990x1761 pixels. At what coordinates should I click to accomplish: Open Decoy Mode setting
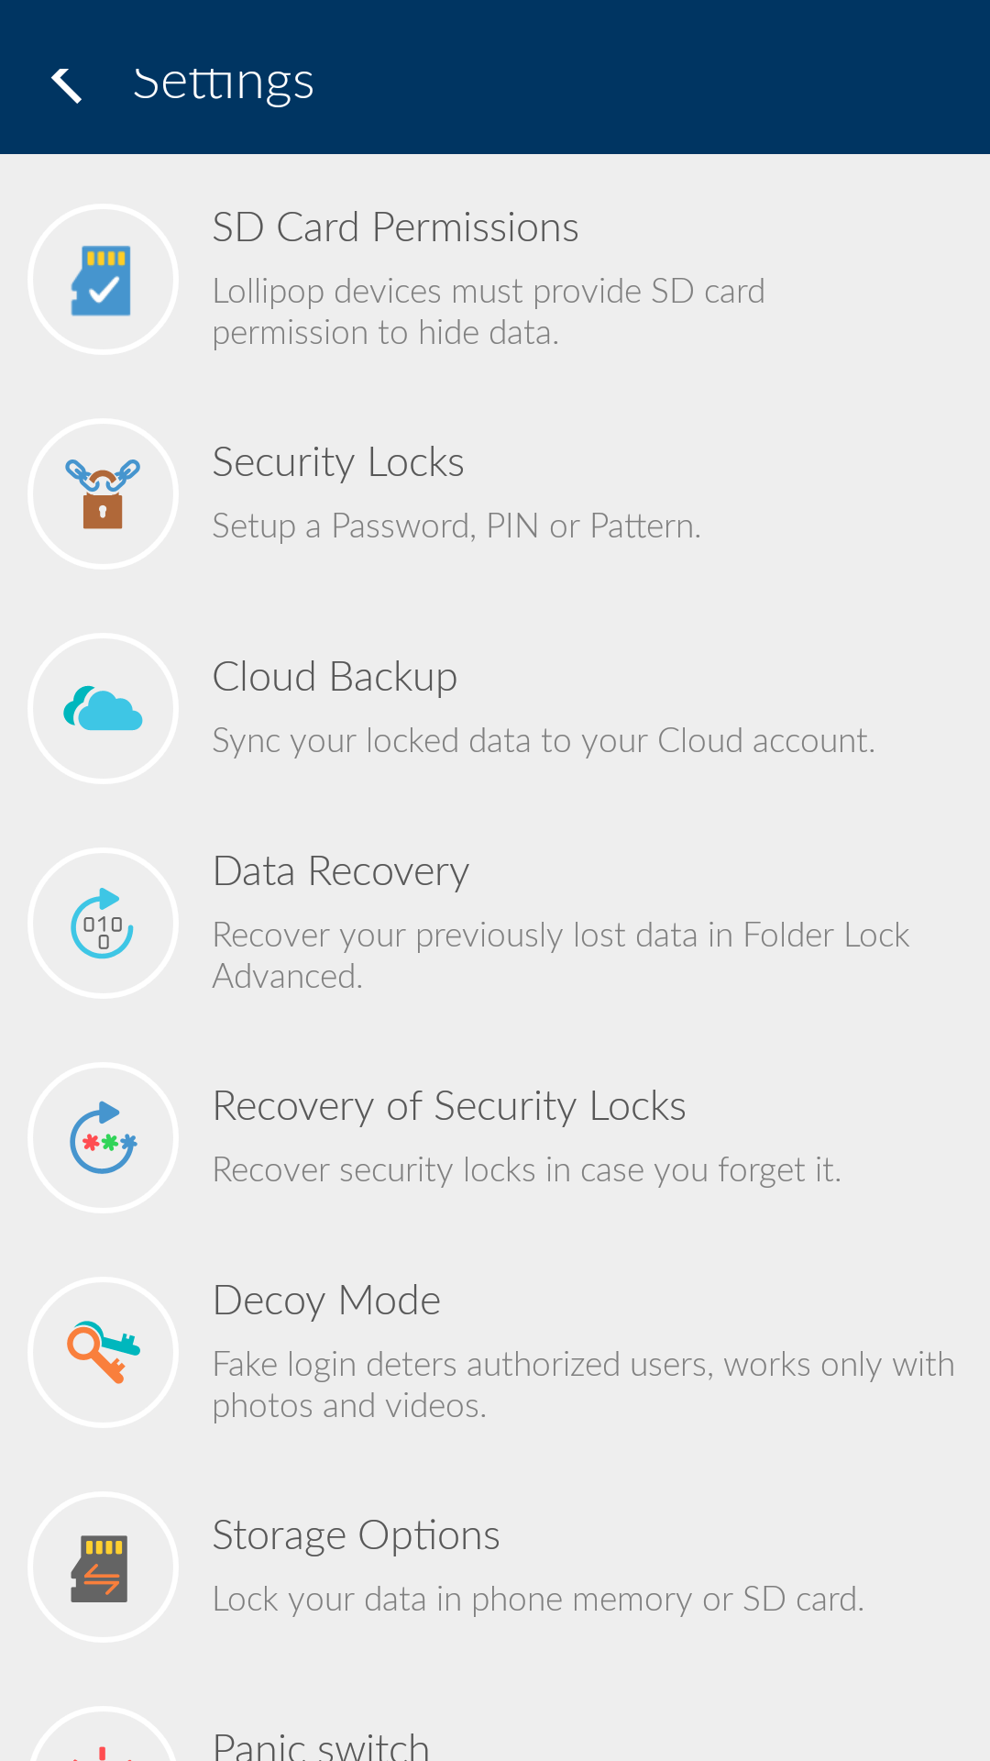[495, 1352]
